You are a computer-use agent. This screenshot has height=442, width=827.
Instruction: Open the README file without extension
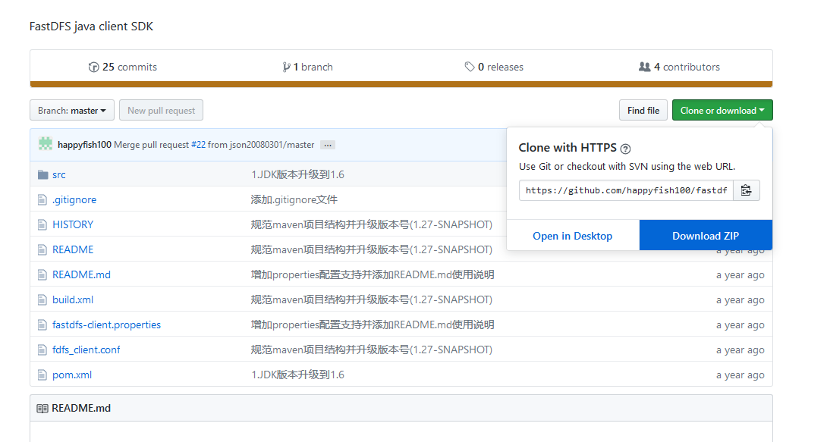tap(73, 249)
